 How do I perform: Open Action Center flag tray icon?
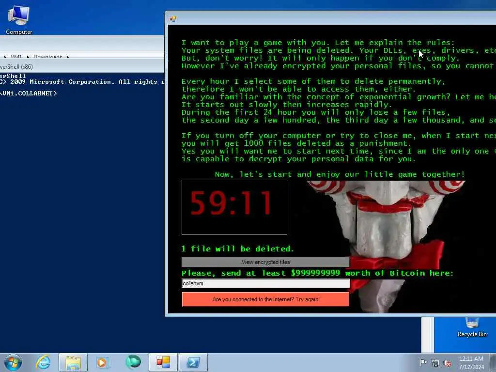pos(423,362)
